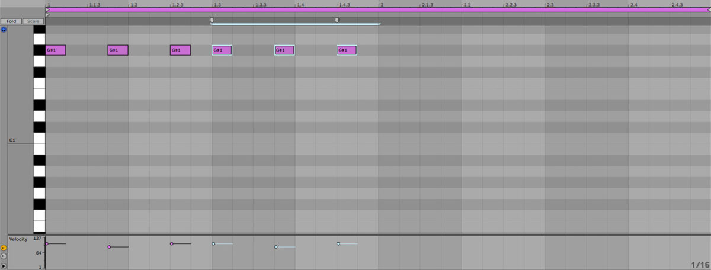Click the ruler position 1.4
This screenshot has height=270, width=711.
coord(300,5)
